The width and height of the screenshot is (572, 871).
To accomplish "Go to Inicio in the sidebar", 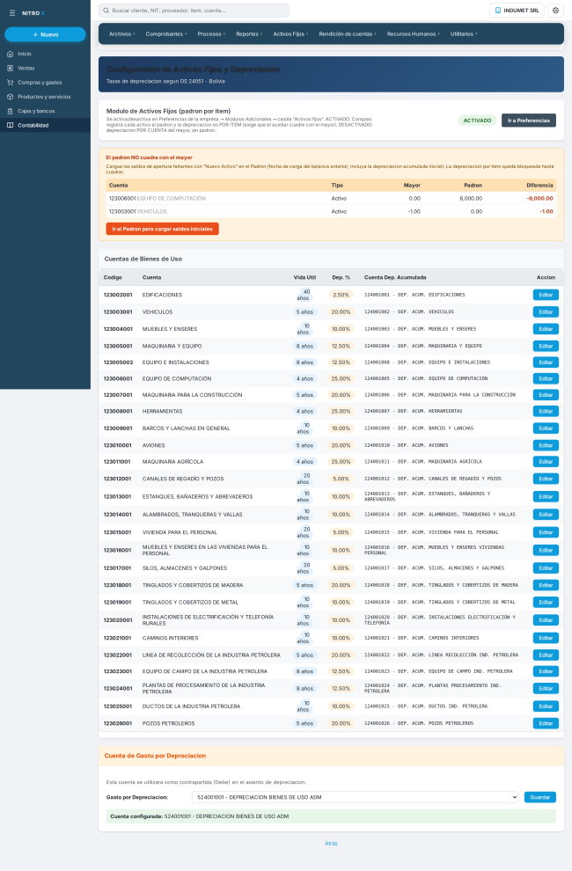I will tap(45, 54).
